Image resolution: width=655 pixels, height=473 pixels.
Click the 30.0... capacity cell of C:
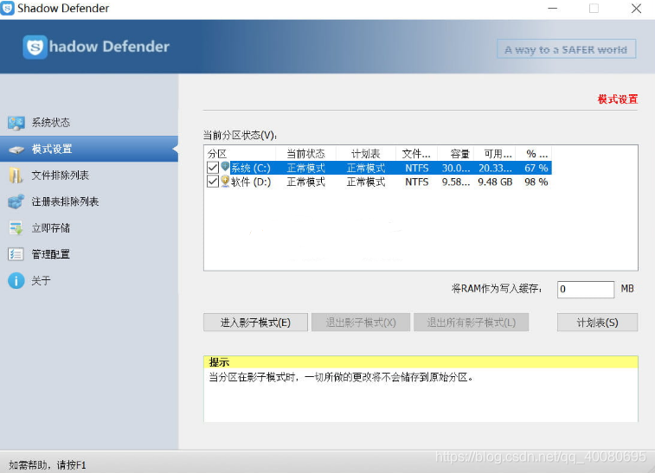pos(456,168)
